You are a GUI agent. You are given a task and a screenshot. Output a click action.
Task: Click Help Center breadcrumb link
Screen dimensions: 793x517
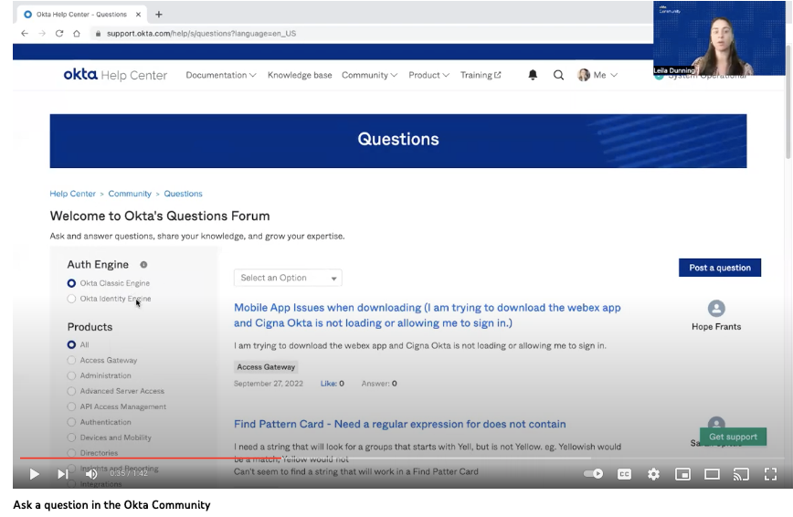click(x=72, y=194)
